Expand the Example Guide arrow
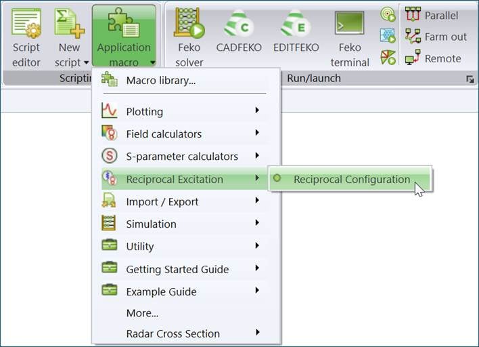 (x=257, y=290)
